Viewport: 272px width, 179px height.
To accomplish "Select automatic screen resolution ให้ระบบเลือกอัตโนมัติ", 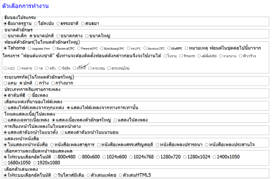I will (5, 157).
